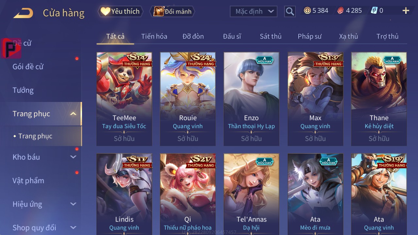Viewport: 418px width, 235px height.
Task: Collapse the Trang phục sidebar section
Action: click(74, 114)
